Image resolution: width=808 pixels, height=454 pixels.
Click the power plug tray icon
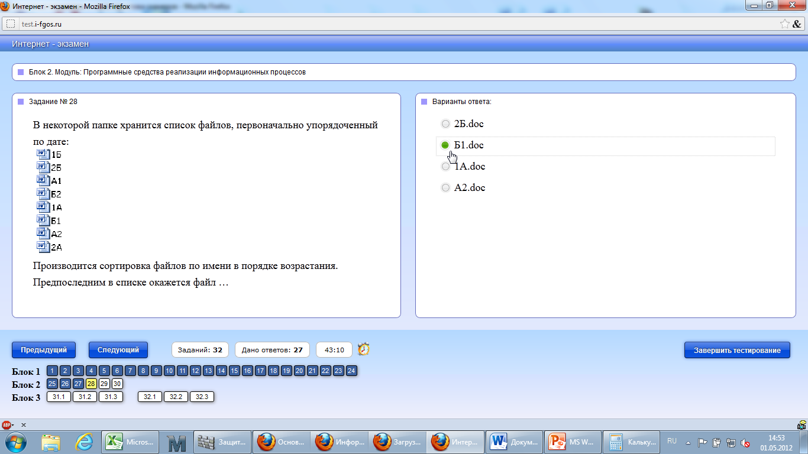(x=717, y=442)
